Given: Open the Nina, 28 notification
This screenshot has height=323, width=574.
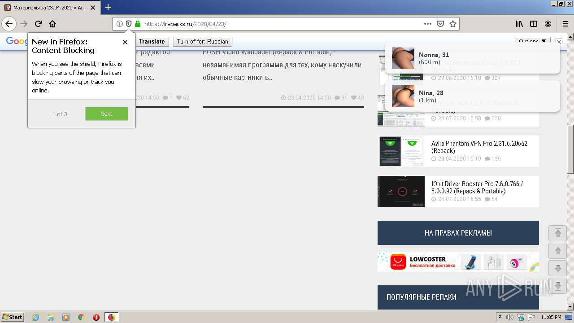Looking at the screenshot, I should (x=472, y=96).
